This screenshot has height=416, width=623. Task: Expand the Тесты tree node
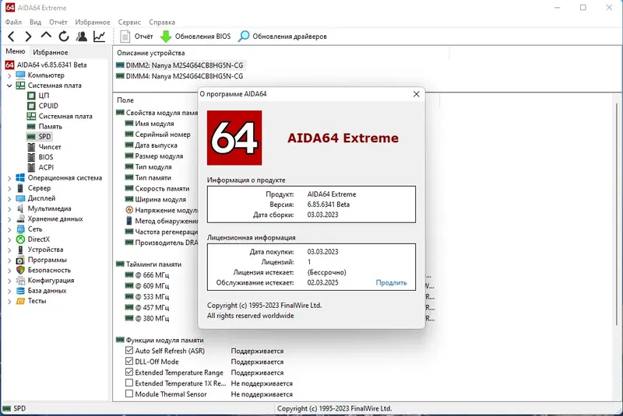click(9, 302)
